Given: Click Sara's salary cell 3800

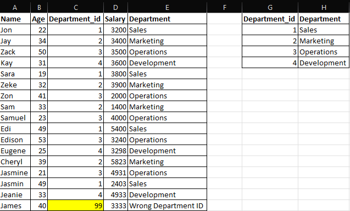Looking at the screenshot, I should (115, 74).
